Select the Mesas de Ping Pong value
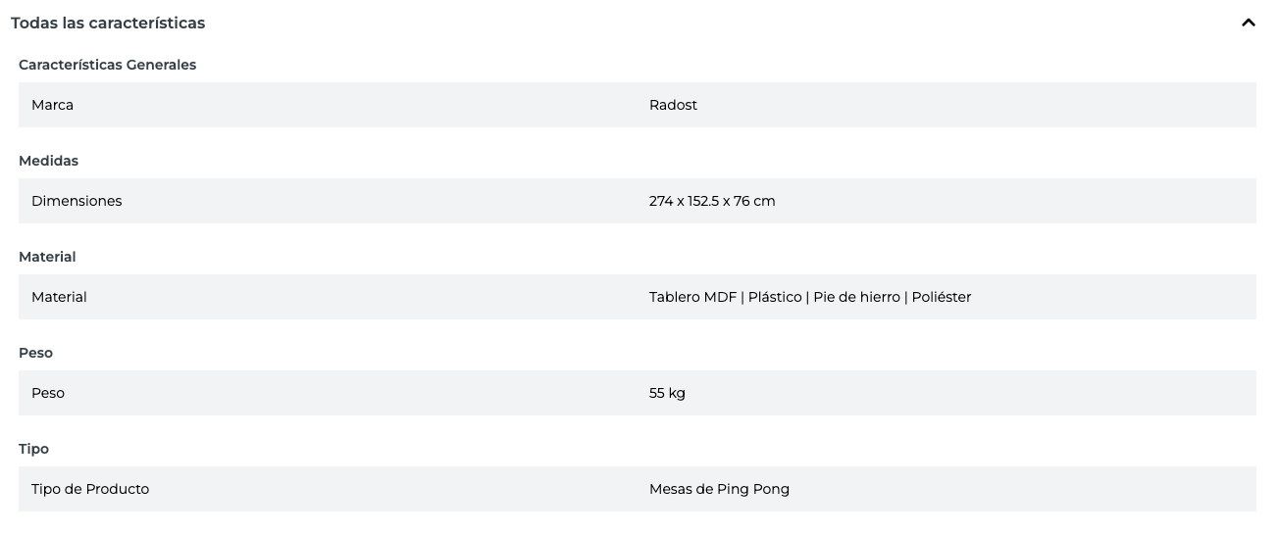The height and width of the screenshot is (535, 1280). (719, 489)
